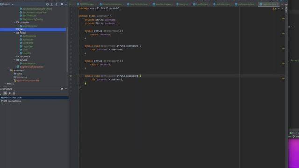
Task: Select the highlighted dao folder
Action: point(33,29)
